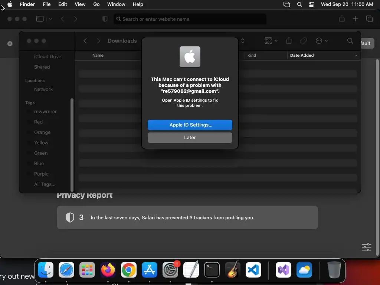Go forward in Finder Downloads window
The width and height of the screenshot is (380, 285).
pos(98,41)
